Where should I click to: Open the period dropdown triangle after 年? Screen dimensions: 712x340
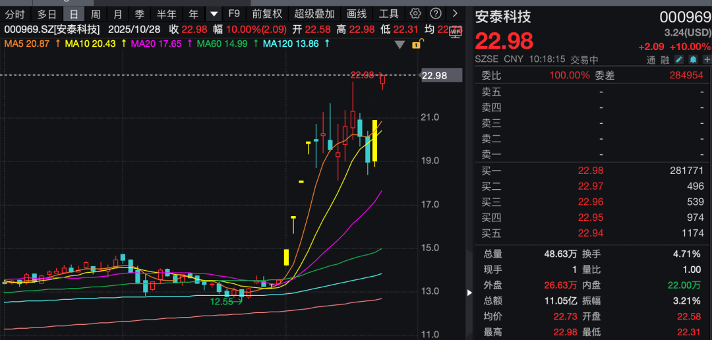(214, 14)
